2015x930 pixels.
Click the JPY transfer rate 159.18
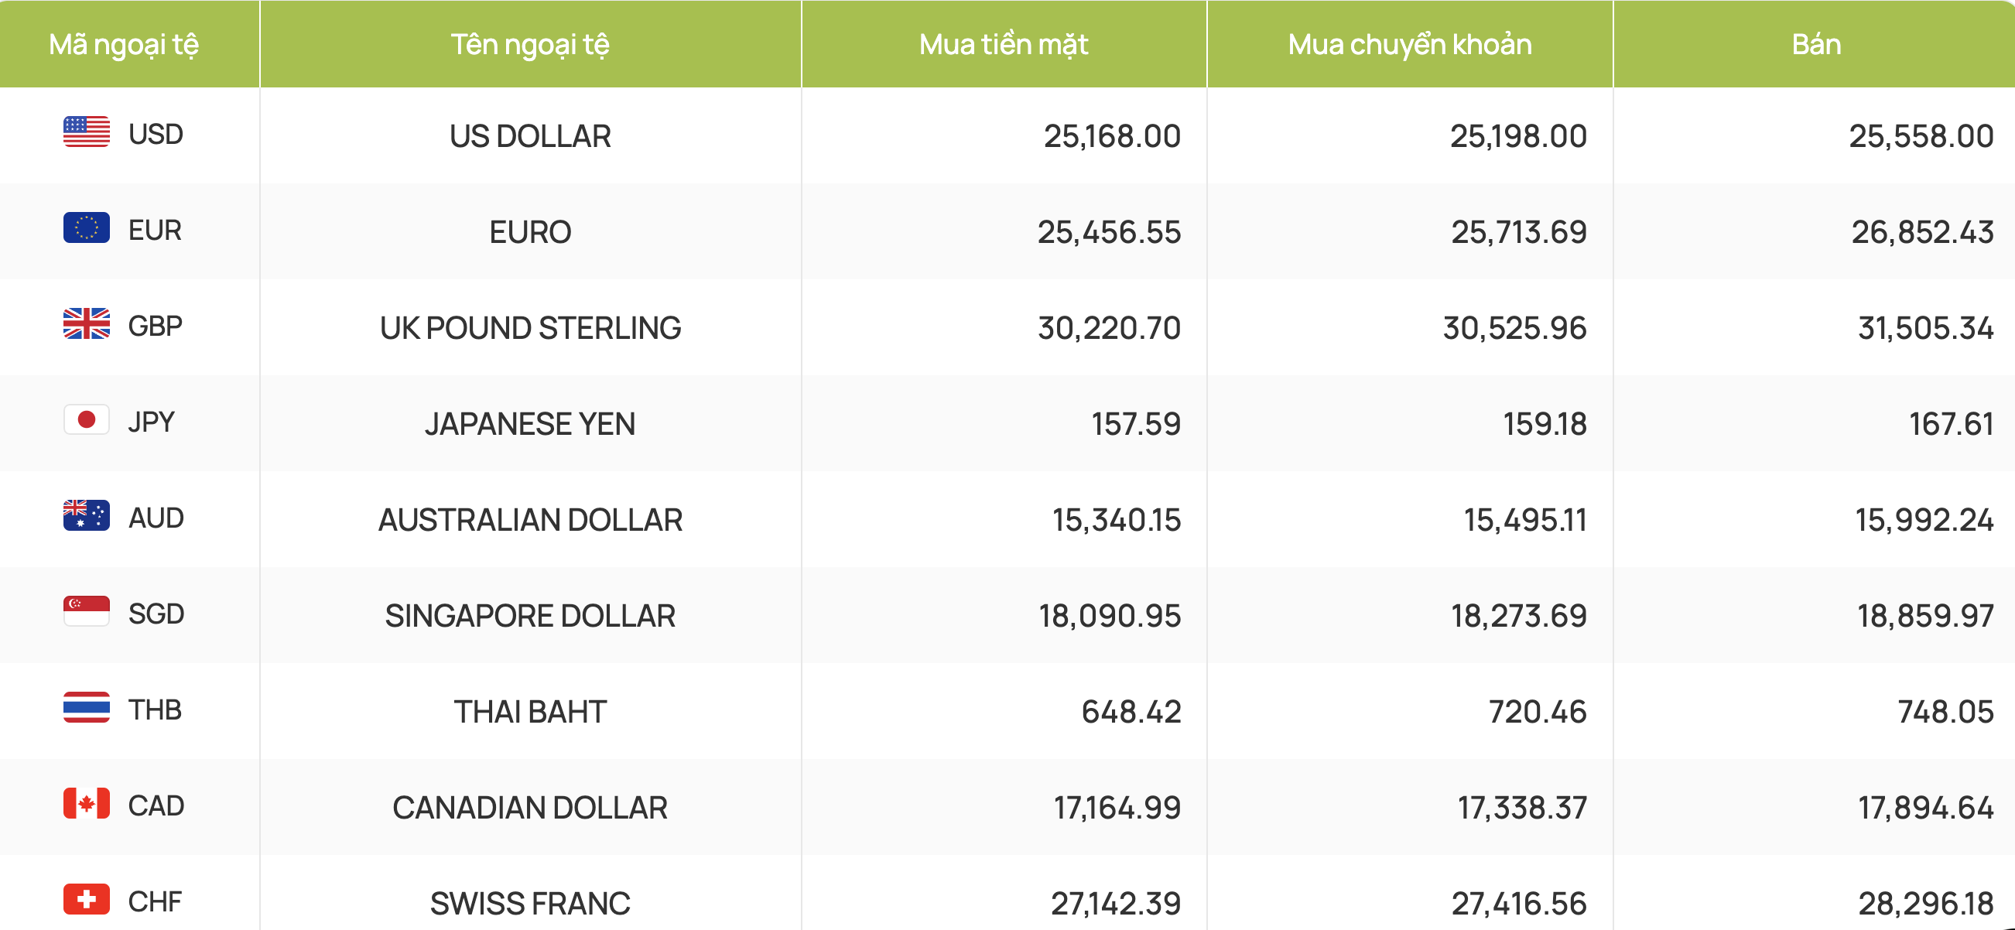coord(1545,424)
